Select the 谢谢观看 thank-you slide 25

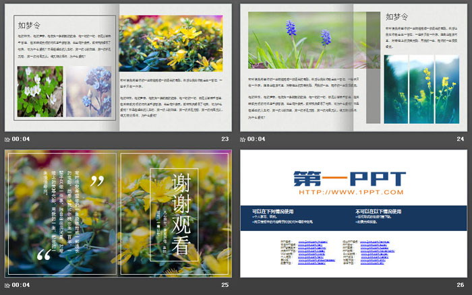[x=118, y=214]
